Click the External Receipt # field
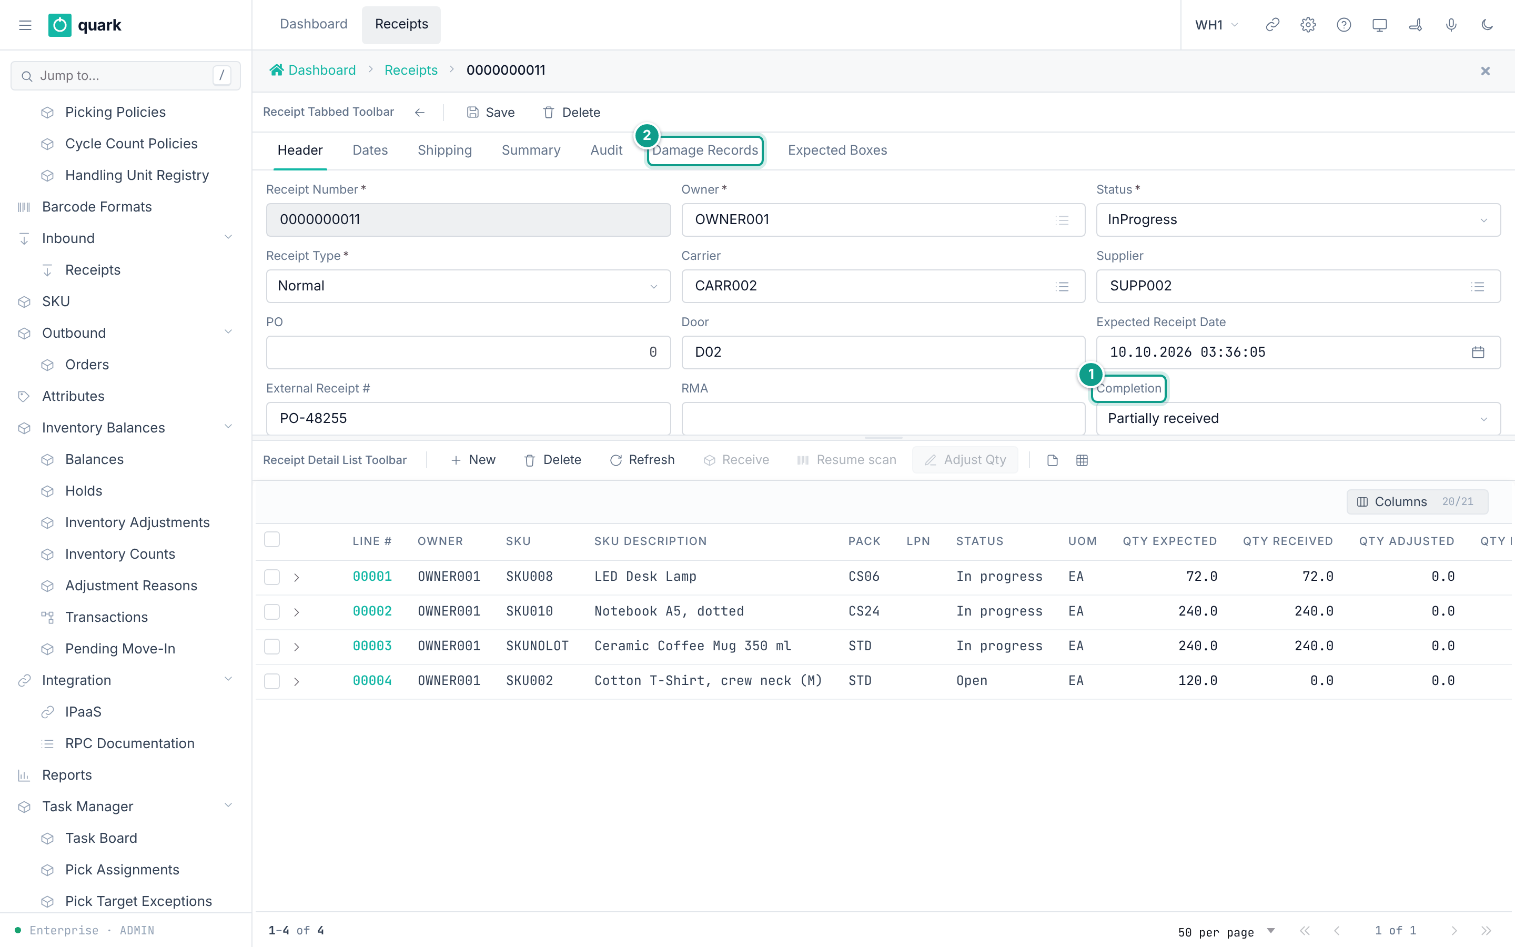This screenshot has height=947, width=1515. 468,418
